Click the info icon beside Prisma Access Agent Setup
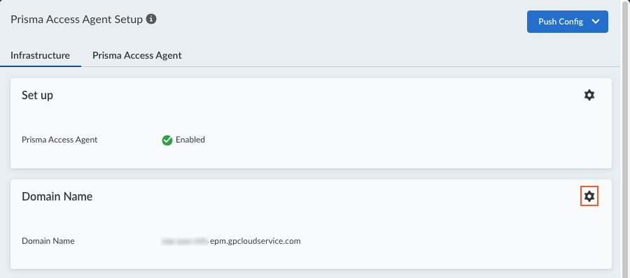The height and width of the screenshot is (278, 630). pos(151,19)
